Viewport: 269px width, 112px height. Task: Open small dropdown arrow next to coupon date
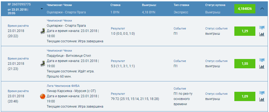tap(42, 9)
